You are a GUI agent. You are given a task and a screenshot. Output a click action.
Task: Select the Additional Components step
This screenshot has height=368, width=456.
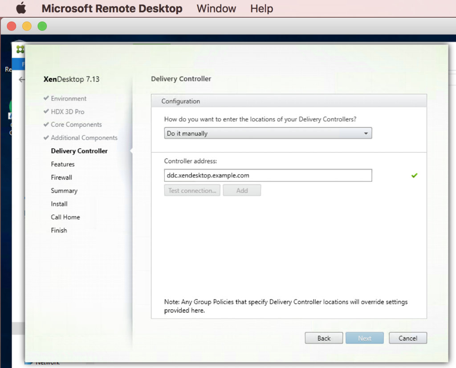(84, 138)
